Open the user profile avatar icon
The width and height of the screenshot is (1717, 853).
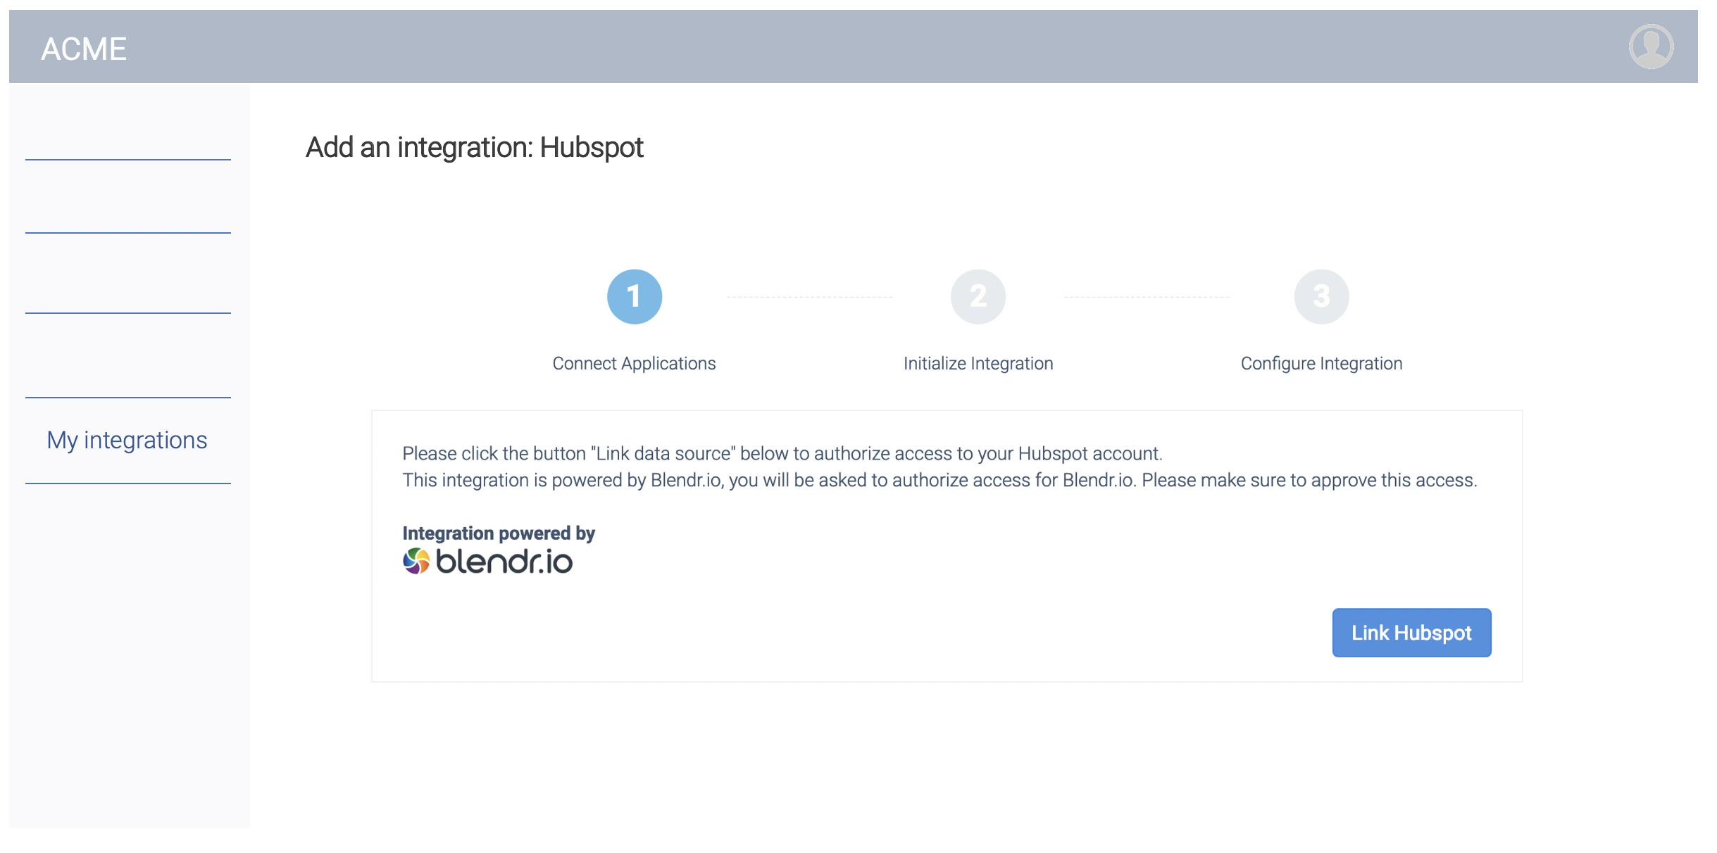(1651, 46)
